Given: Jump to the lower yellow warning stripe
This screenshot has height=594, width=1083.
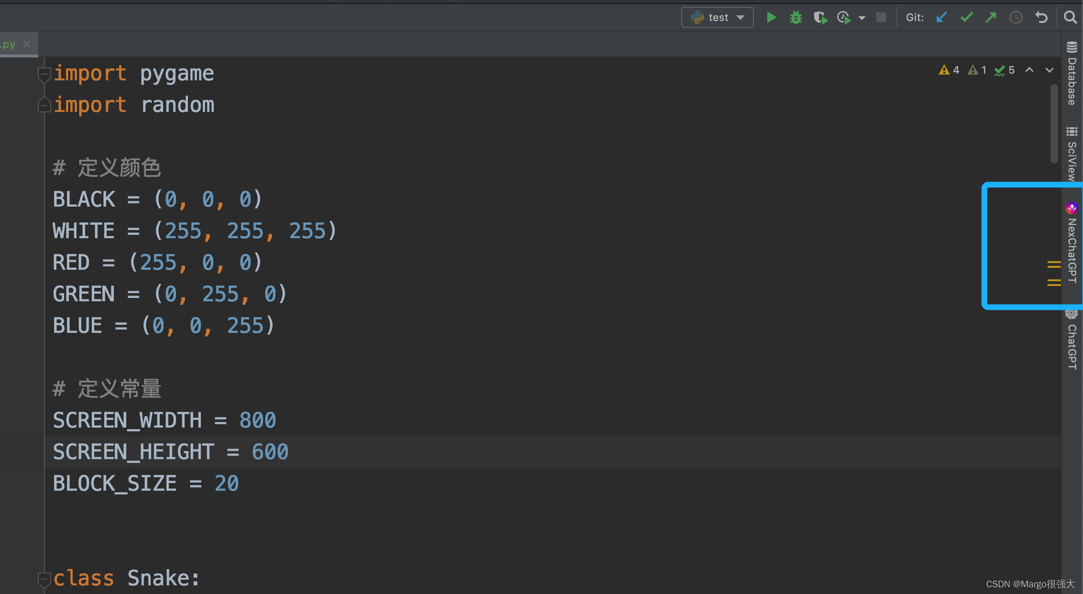Looking at the screenshot, I should tap(1054, 283).
